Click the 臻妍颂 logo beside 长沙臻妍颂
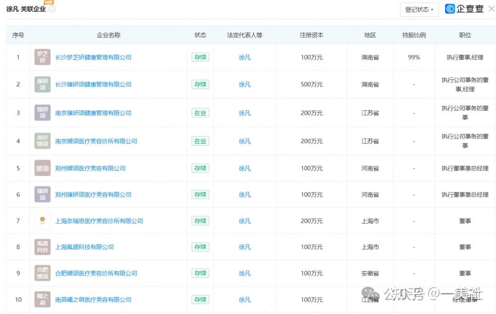 click(x=42, y=84)
